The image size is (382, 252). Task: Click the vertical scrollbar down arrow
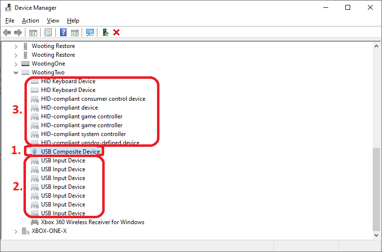tap(377, 235)
